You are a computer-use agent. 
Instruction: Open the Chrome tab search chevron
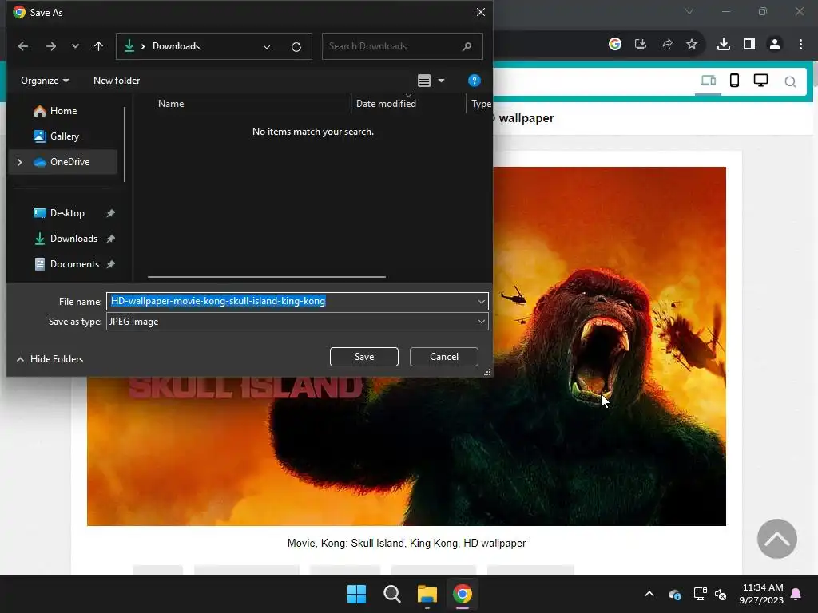tap(689, 11)
